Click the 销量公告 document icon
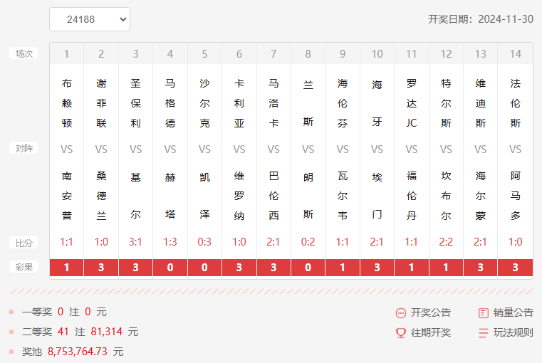The height and width of the screenshot is (363, 542). click(484, 312)
